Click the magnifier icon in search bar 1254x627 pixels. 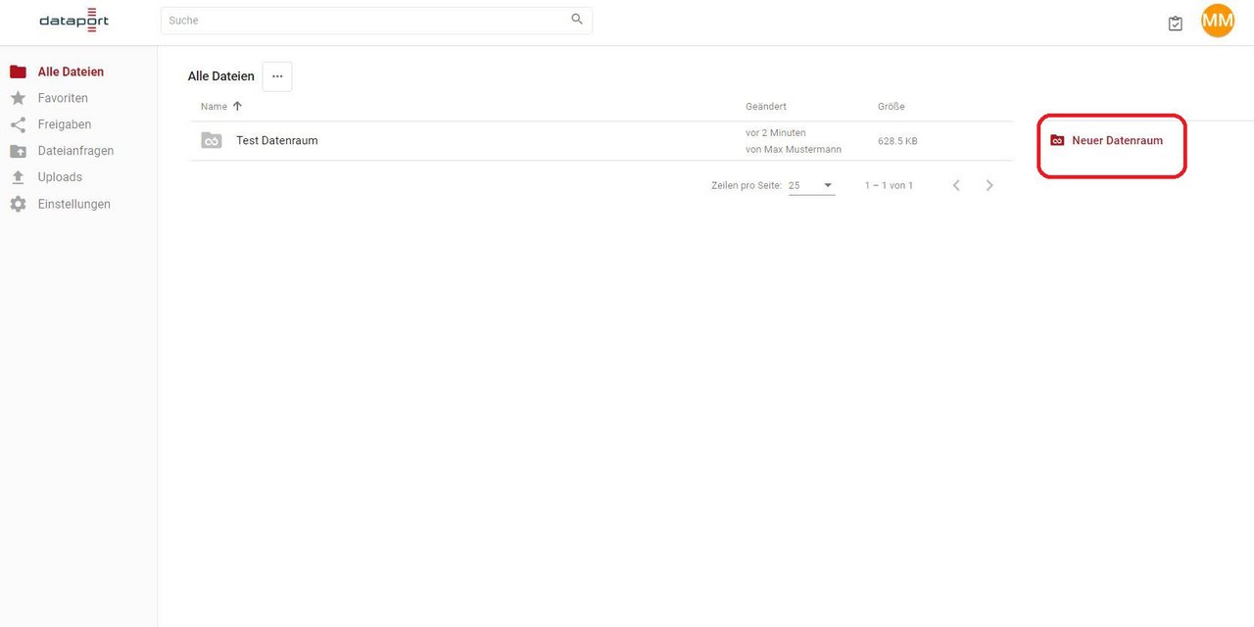pyautogui.click(x=577, y=20)
